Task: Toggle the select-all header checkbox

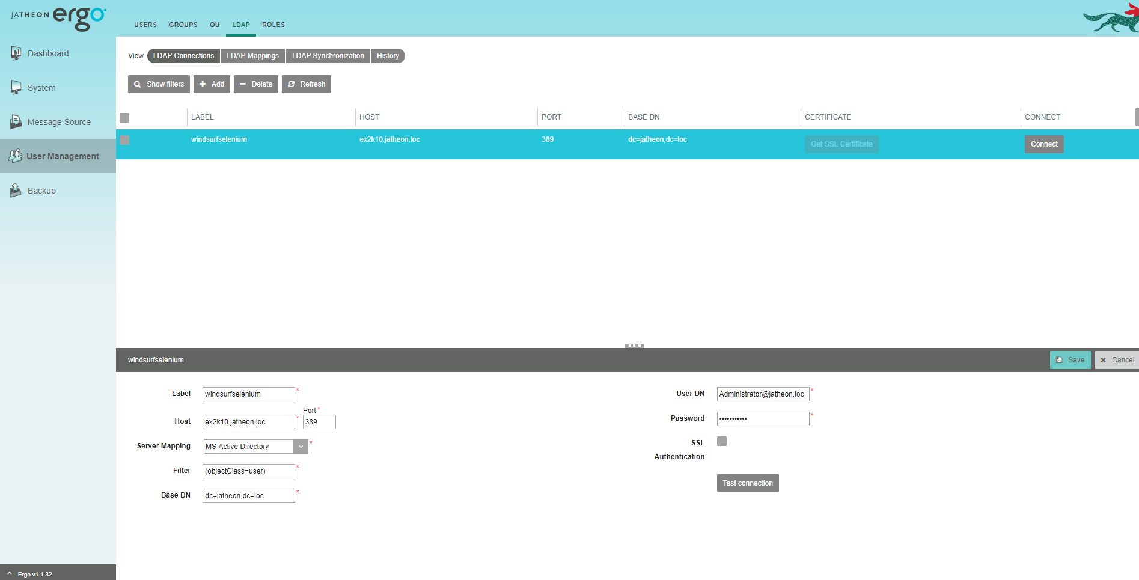Action: [x=124, y=118]
